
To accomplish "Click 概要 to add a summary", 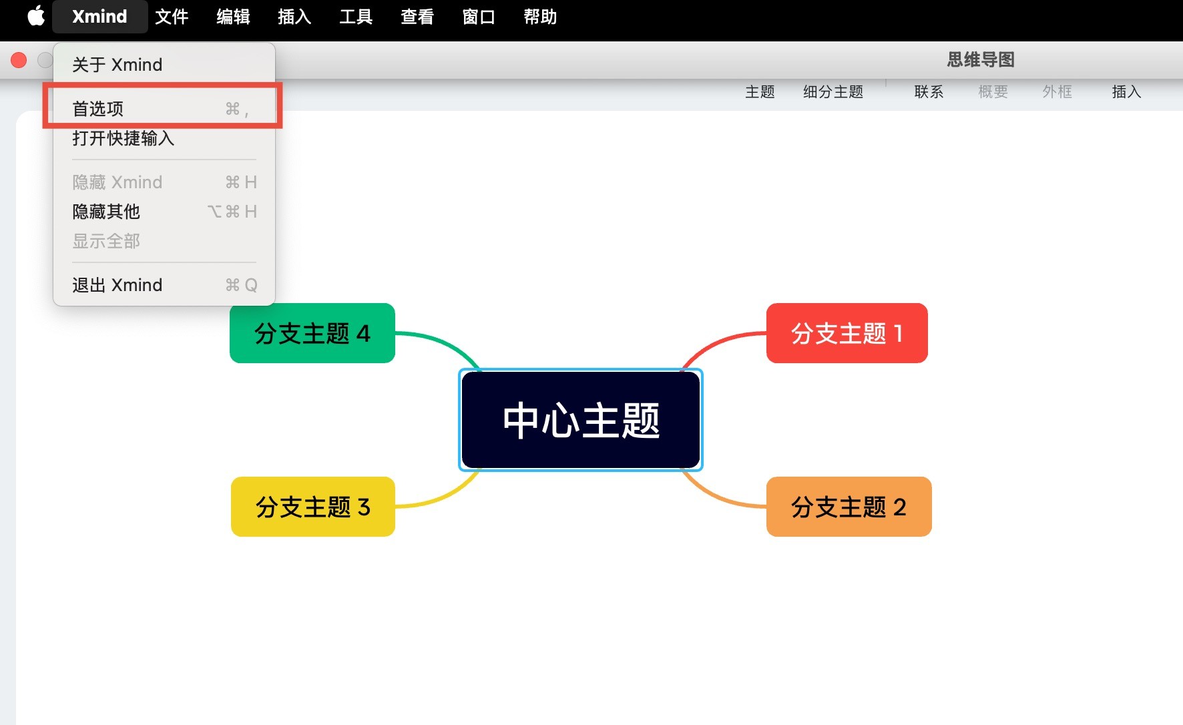I will (x=992, y=92).
